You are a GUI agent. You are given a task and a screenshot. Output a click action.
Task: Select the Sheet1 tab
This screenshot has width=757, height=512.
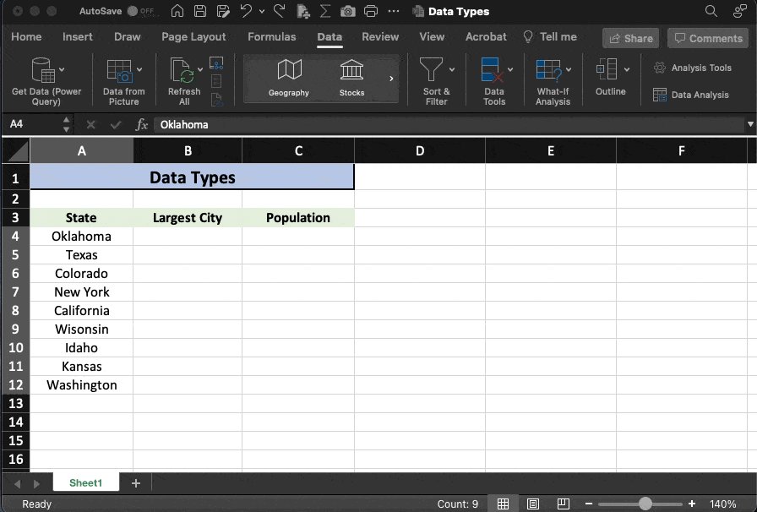point(85,482)
